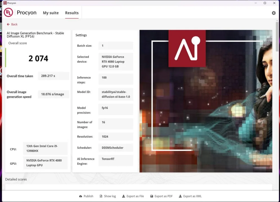
Task: Click the UL logo in the header
Action: pyautogui.click(x=8, y=13)
